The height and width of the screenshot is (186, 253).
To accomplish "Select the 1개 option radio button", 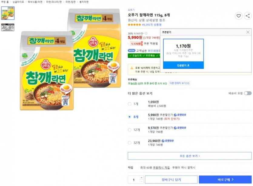I will [x=130, y=104].
